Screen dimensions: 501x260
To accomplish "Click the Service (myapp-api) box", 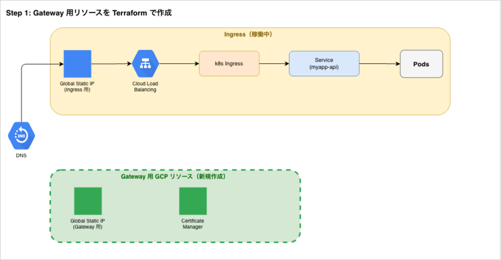I will pos(324,64).
